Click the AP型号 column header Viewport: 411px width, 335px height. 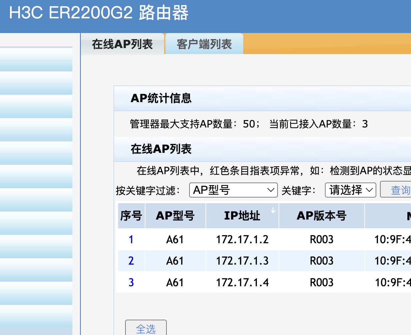[175, 216]
